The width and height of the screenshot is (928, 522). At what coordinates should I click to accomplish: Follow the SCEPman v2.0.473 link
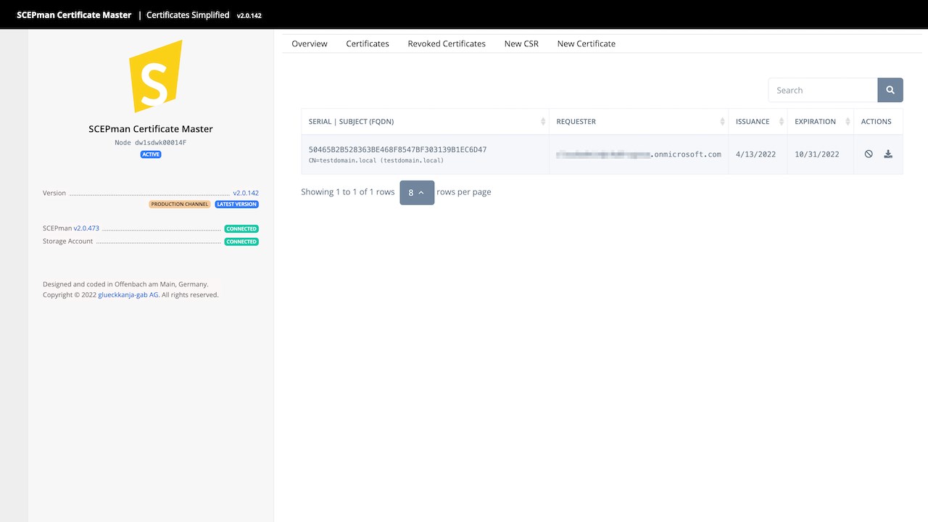[86, 228]
